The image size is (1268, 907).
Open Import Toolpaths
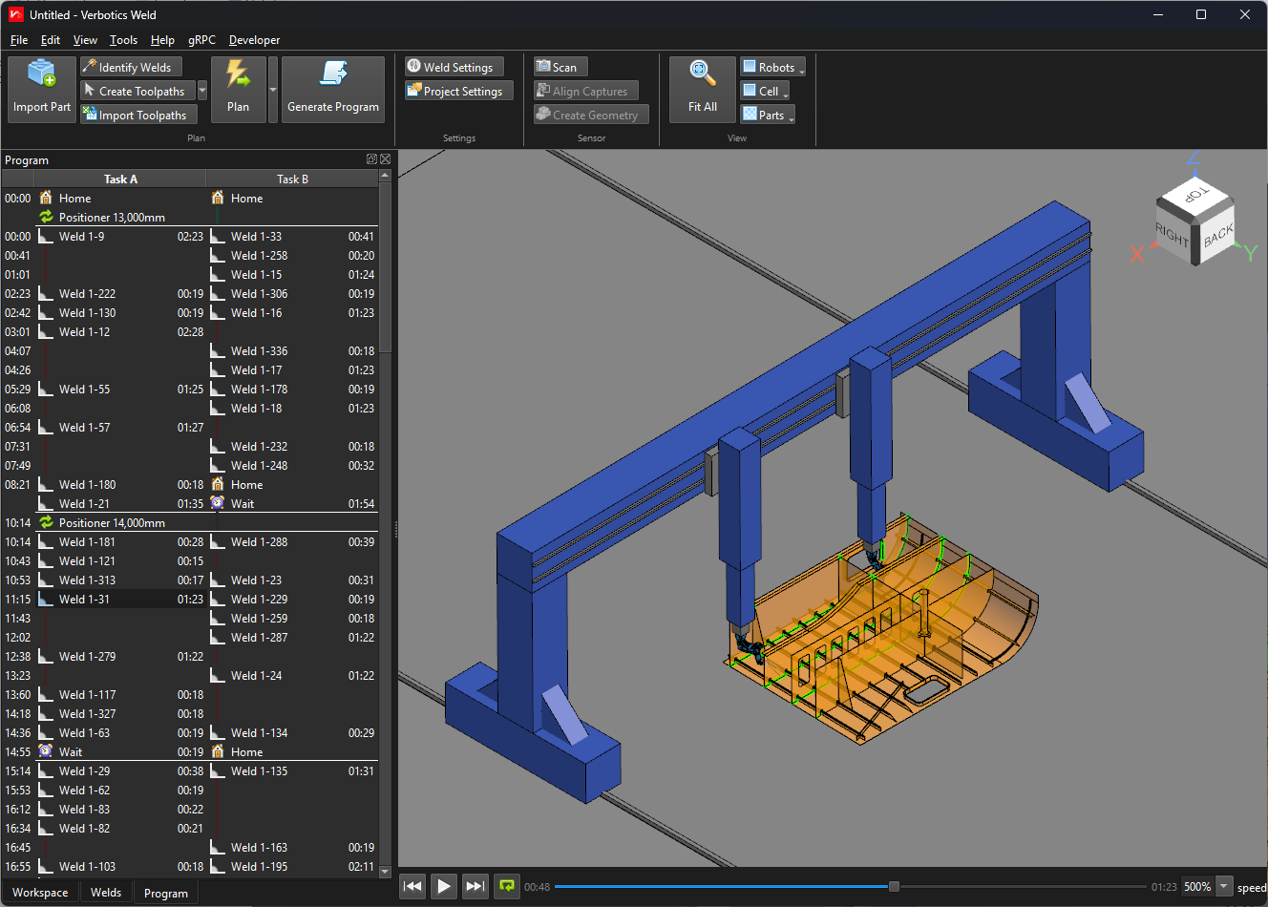point(138,115)
